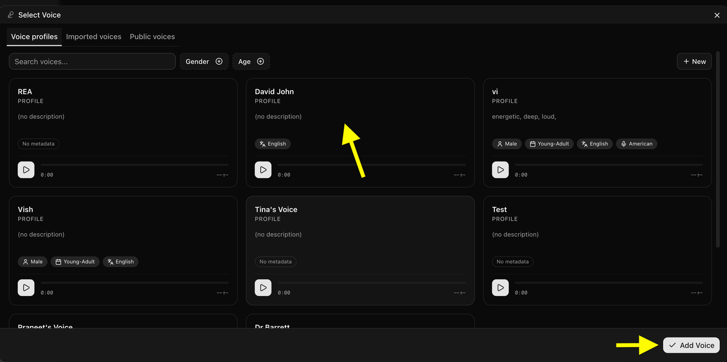Switch to the Imported voices tab
Image resolution: width=727 pixels, height=362 pixels.
93,37
